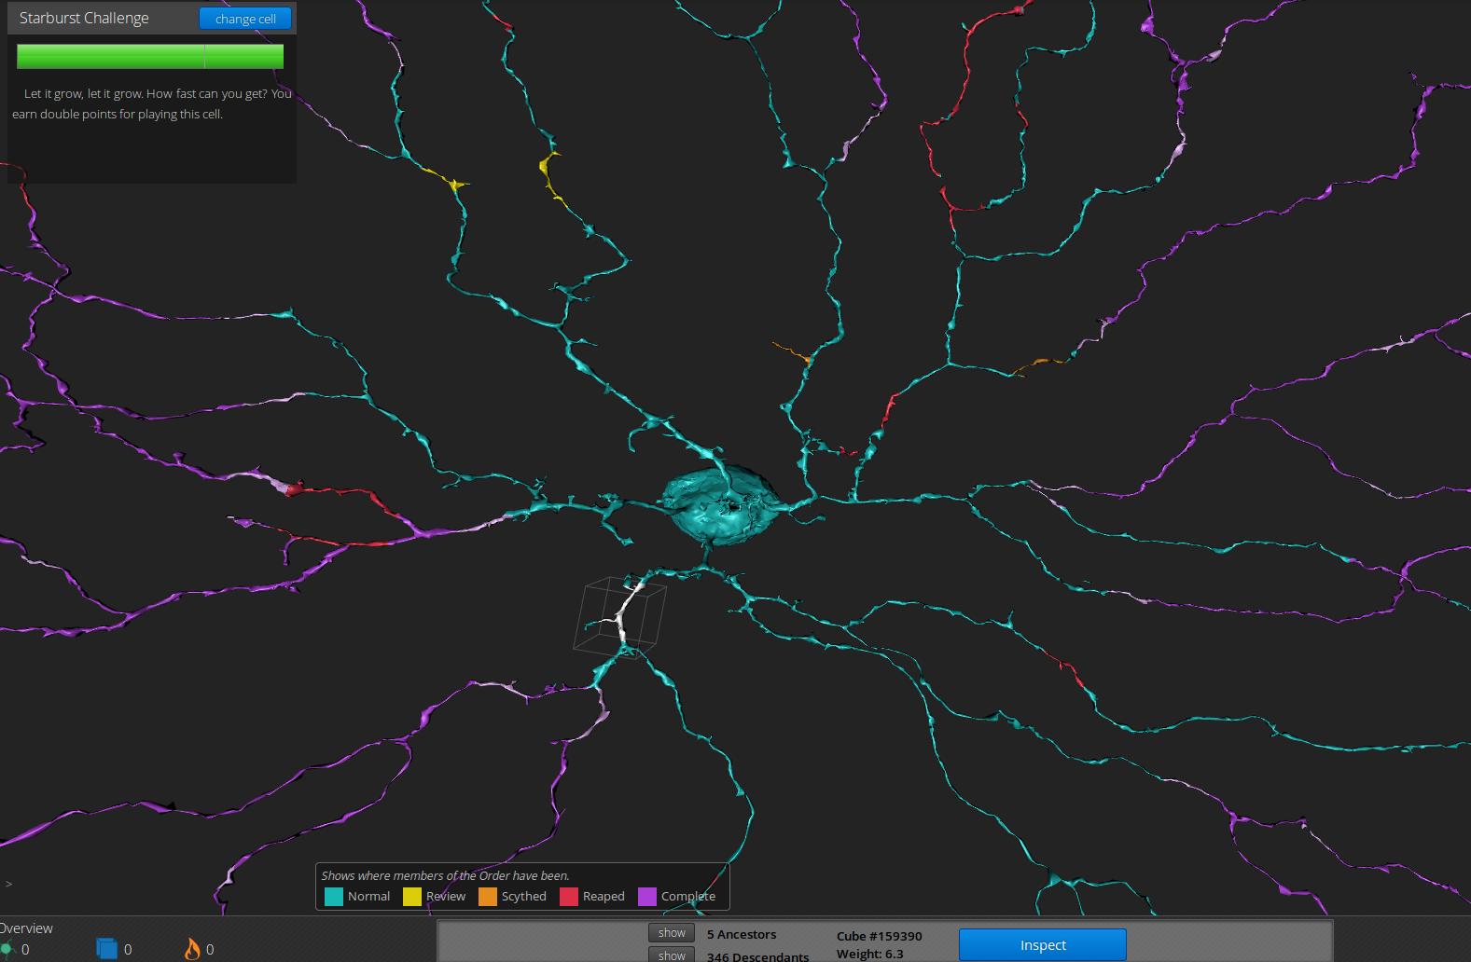This screenshot has width=1471, height=962.
Task: Open the Overview panel label
Action: [x=26, y=928]
